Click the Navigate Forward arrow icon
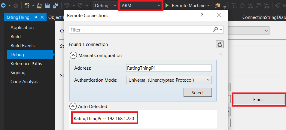This screenshot has height=130, width=286. (x=16, y=6)
